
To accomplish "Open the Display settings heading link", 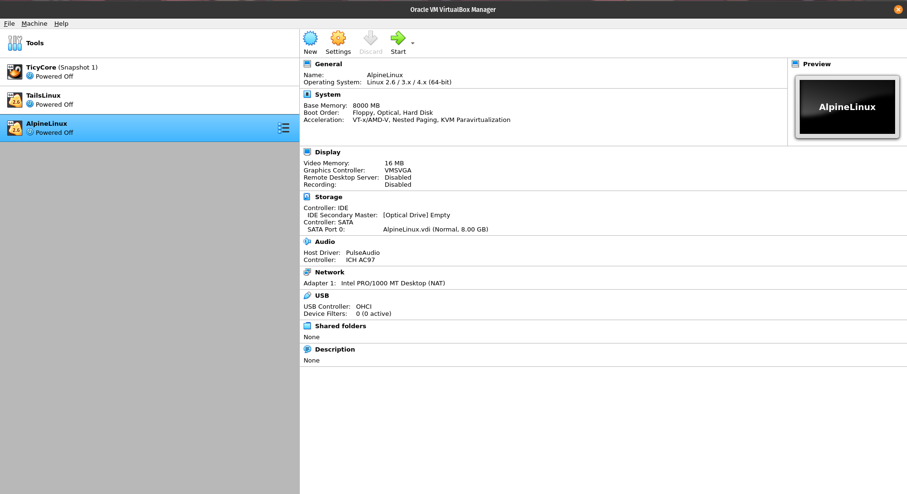I will pos(327,152).
